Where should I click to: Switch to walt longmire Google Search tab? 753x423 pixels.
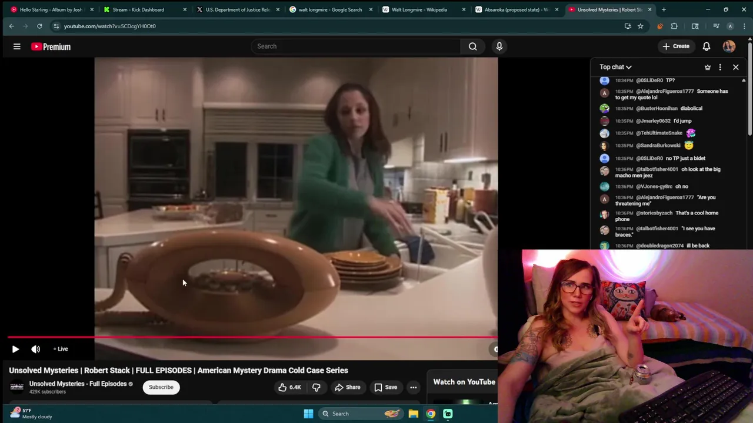point(330,9)
